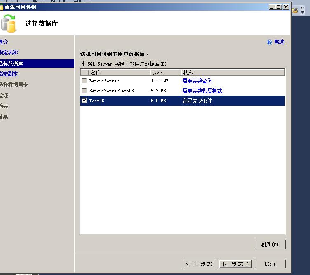Click the title bar window icon
This screenshot has width=310, height=275.
click(2, 7)
